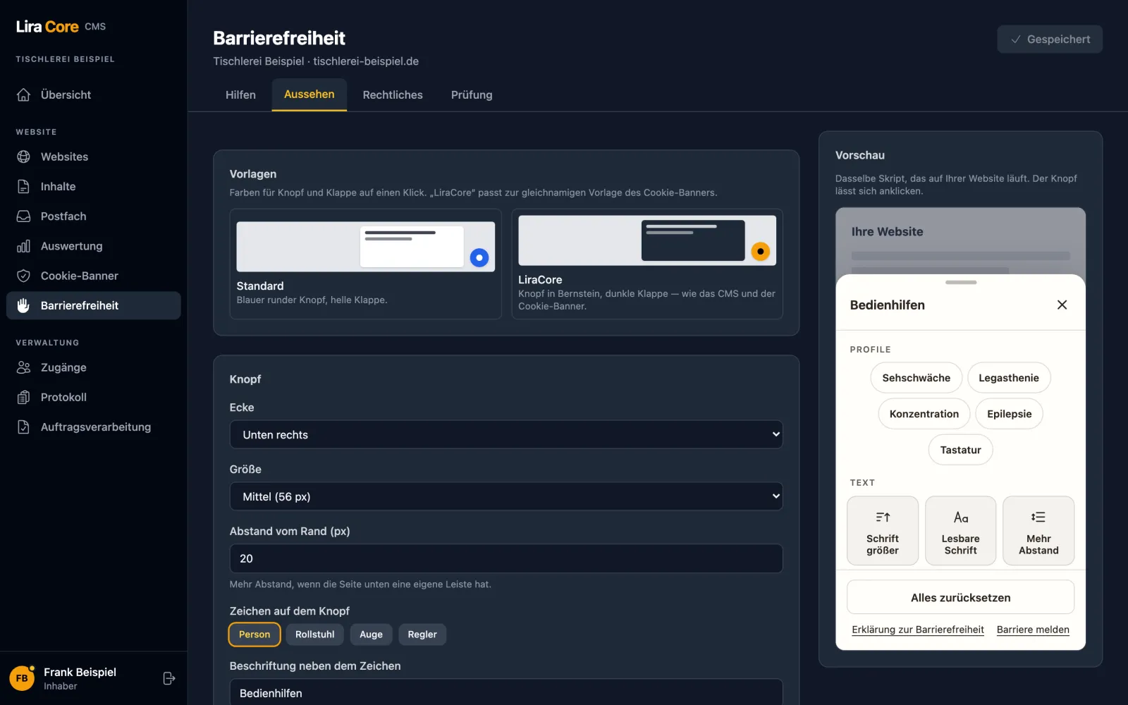
Task: Click Alles zurücksetzen in the preview
Action: point(960,598)
